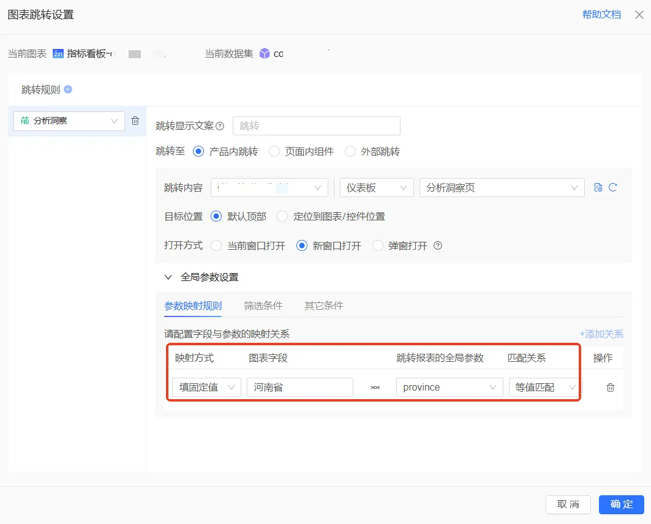
Task: Select 弹窗打开 open mode
Action: pos(377,245)
